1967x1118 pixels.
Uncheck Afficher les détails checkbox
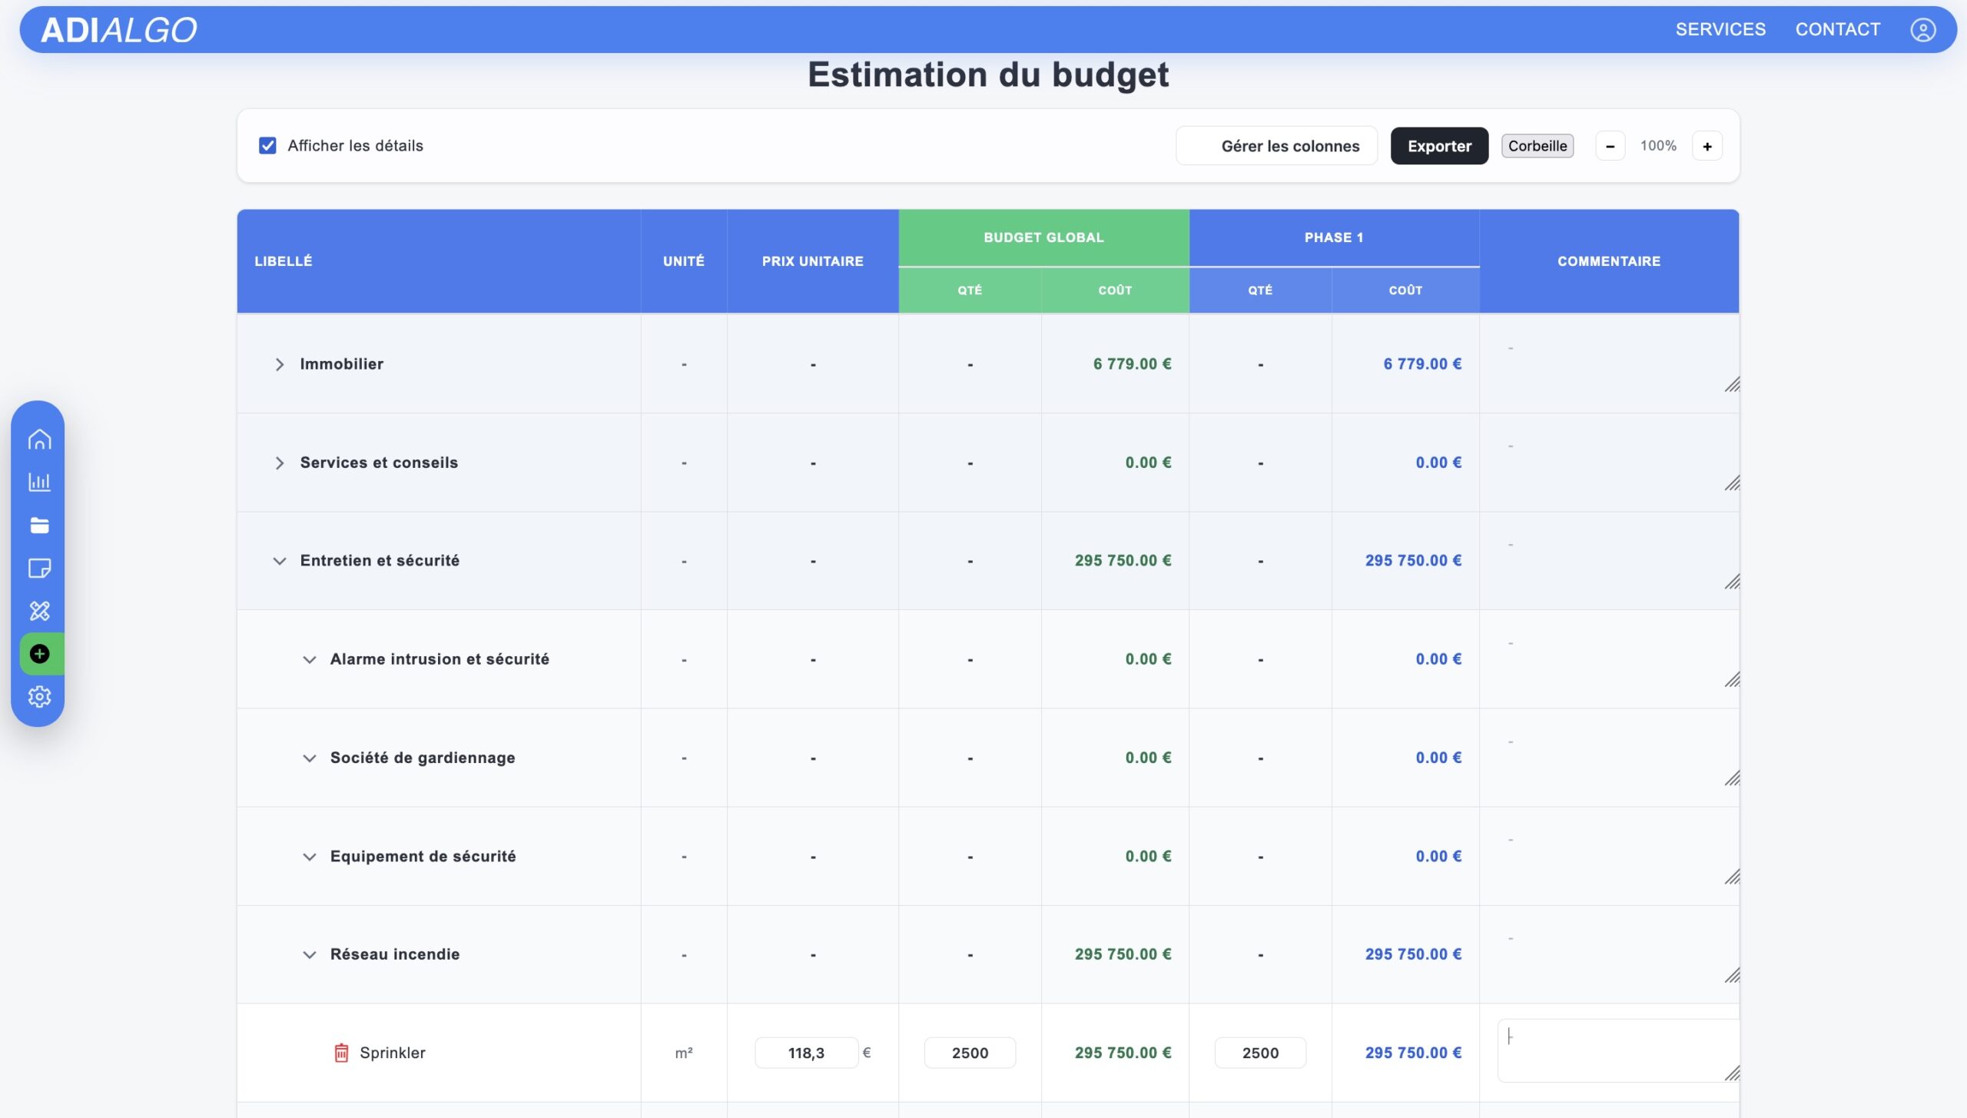(267, 145)
